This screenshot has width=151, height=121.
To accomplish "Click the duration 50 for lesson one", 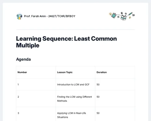I will [98, 84].
